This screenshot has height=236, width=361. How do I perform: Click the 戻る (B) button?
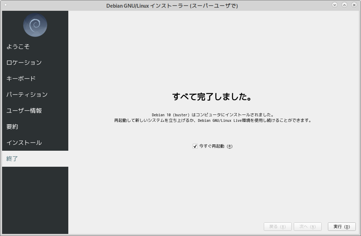pyautogui.click(x=278, y=227)
